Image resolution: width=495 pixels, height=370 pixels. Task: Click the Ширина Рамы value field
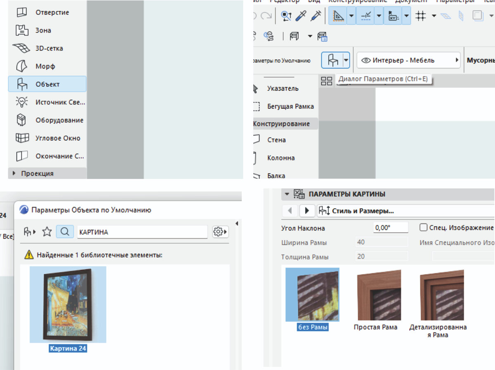tap(382, 242)
